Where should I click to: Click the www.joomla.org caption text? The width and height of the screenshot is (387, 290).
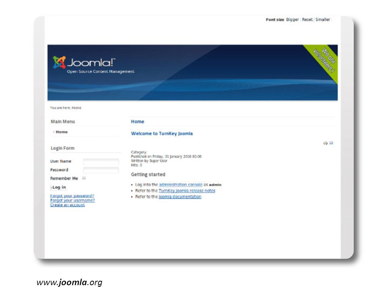[x=69, y=282]
